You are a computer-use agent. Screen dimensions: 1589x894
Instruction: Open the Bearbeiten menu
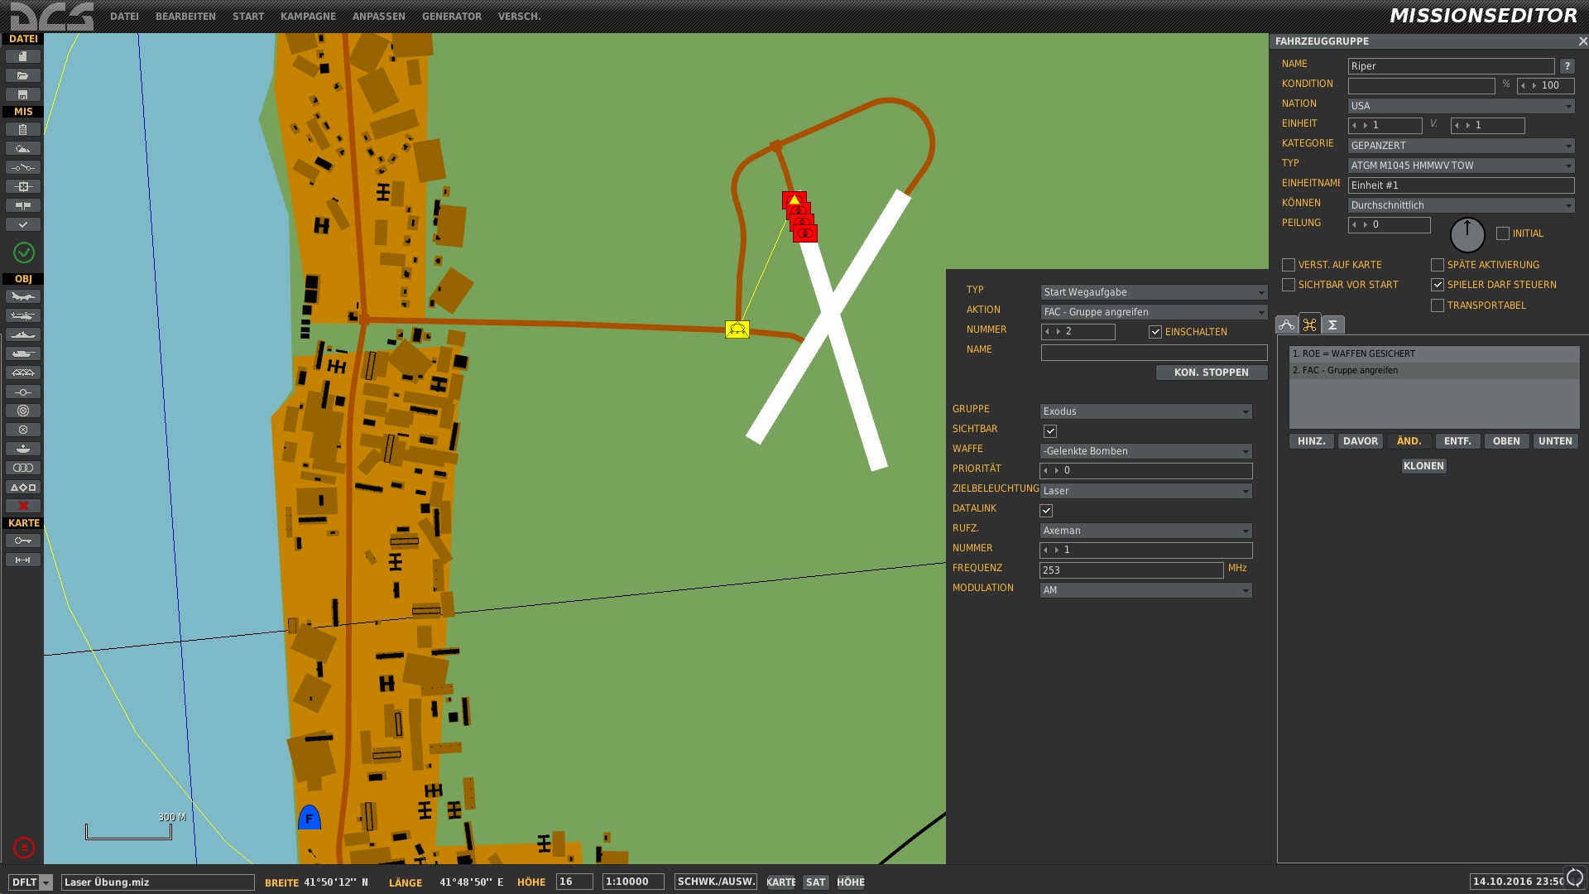coord(185,17)
